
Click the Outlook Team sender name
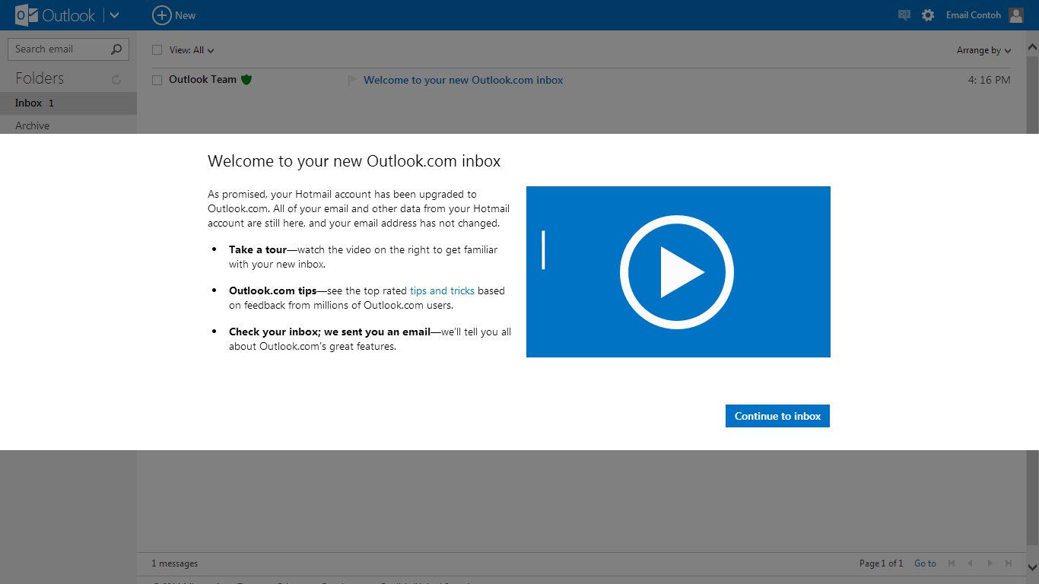(202, 79)
